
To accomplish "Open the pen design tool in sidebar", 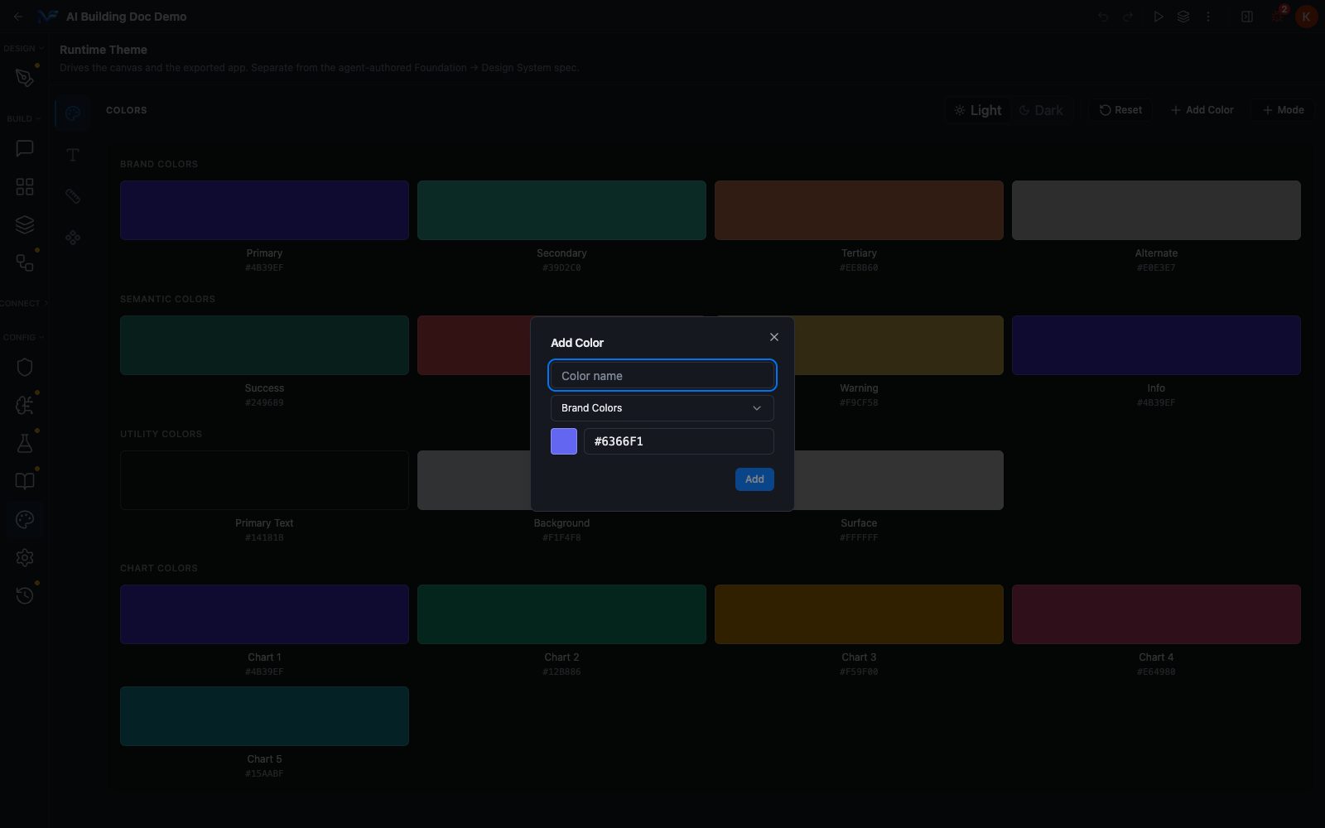I will point(25,78).
